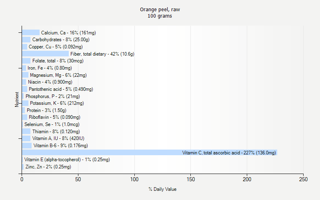Screen dimensions: 320x200
Task: Click the 'Riboflavin - 5% (0.090mg)' label
Action: click(54, 117)
